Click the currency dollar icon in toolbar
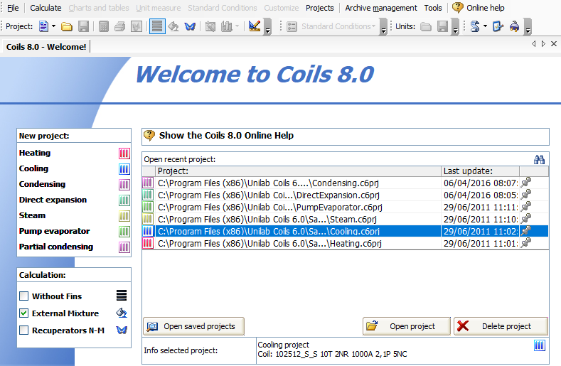561x366 pixels. coord(475,26)
